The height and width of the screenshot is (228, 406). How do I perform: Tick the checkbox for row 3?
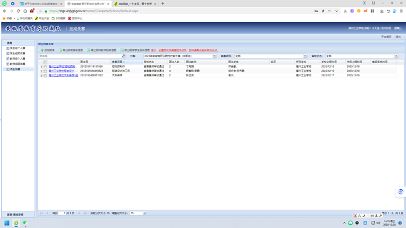pos(45,76)
